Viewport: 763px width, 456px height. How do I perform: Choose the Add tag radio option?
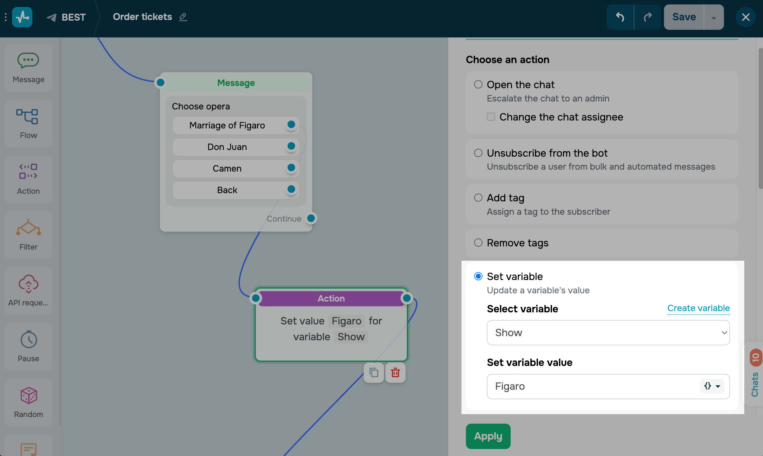click(x=478, y=198)
